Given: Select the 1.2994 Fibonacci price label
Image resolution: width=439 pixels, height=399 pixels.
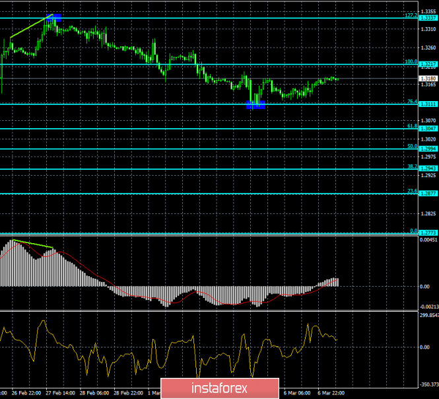Looking at the screenshot, I should click(x=428, y=149).
